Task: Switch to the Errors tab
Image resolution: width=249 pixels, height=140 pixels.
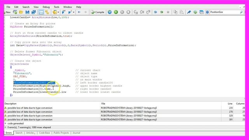Action: coord(9,133)
